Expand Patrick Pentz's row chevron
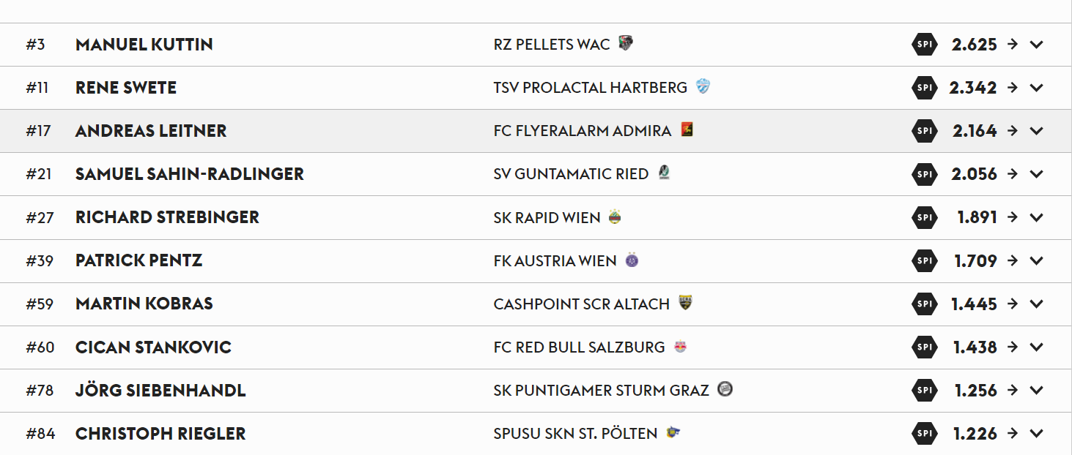The width and height of the screenshot is (1072, 455). 1036,260
